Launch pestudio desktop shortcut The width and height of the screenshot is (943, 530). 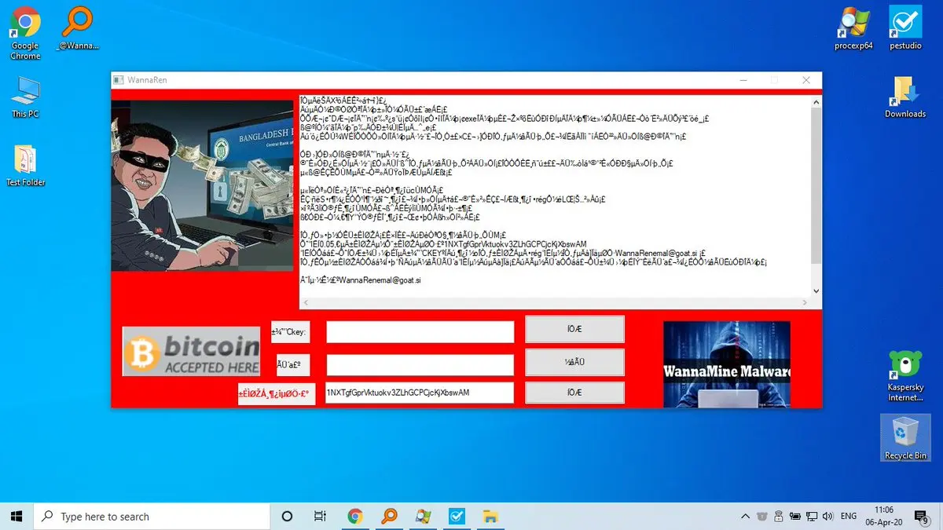pyautogui.click(x=905, y=29)
